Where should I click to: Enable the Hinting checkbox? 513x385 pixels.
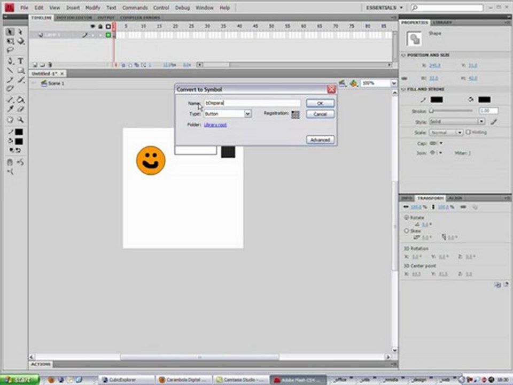[468, 132]
